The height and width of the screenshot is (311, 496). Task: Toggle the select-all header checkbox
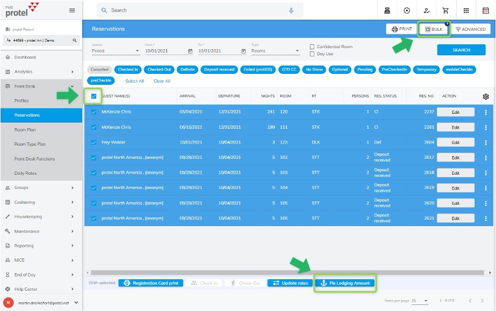(x=94, y=96)
